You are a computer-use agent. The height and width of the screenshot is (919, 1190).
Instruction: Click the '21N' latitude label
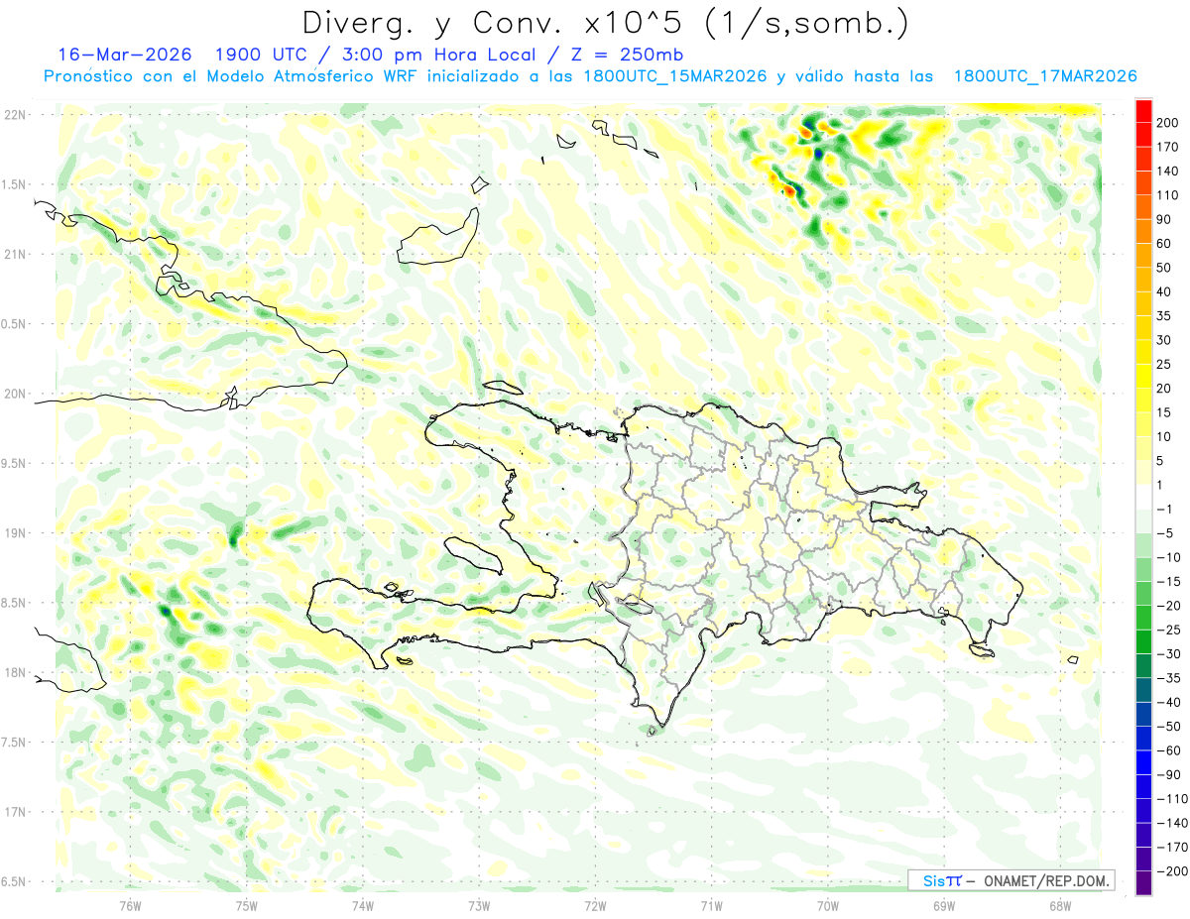[x=16, y=254]
